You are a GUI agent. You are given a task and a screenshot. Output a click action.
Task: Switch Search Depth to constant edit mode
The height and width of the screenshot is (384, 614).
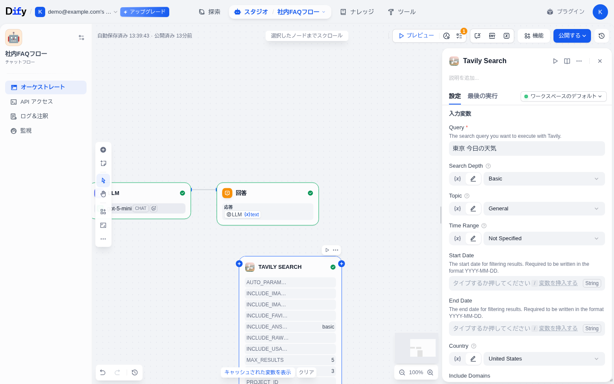click(473, 179)
